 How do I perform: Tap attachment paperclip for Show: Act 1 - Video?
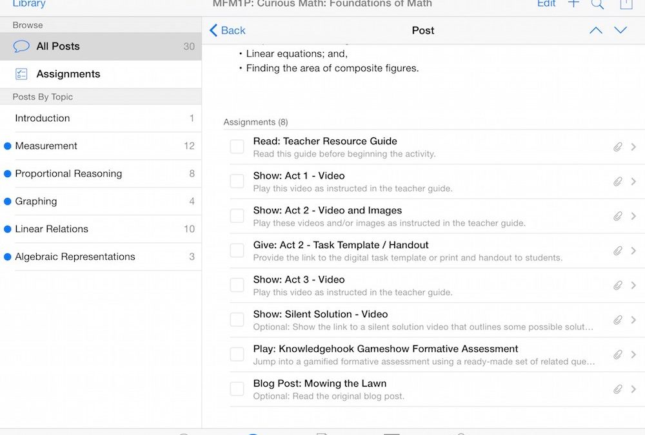coord(617,182)
